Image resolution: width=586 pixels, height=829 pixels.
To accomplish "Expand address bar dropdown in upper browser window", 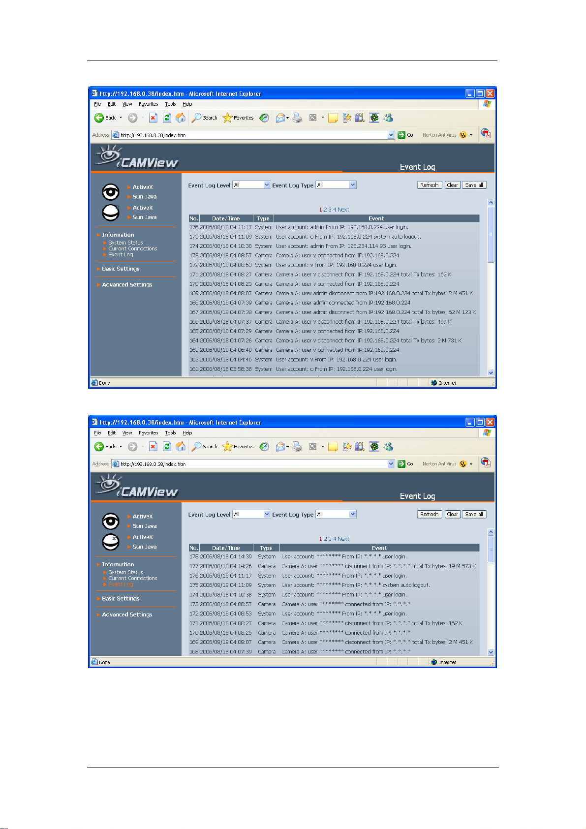I will click(x=391, y=135).
